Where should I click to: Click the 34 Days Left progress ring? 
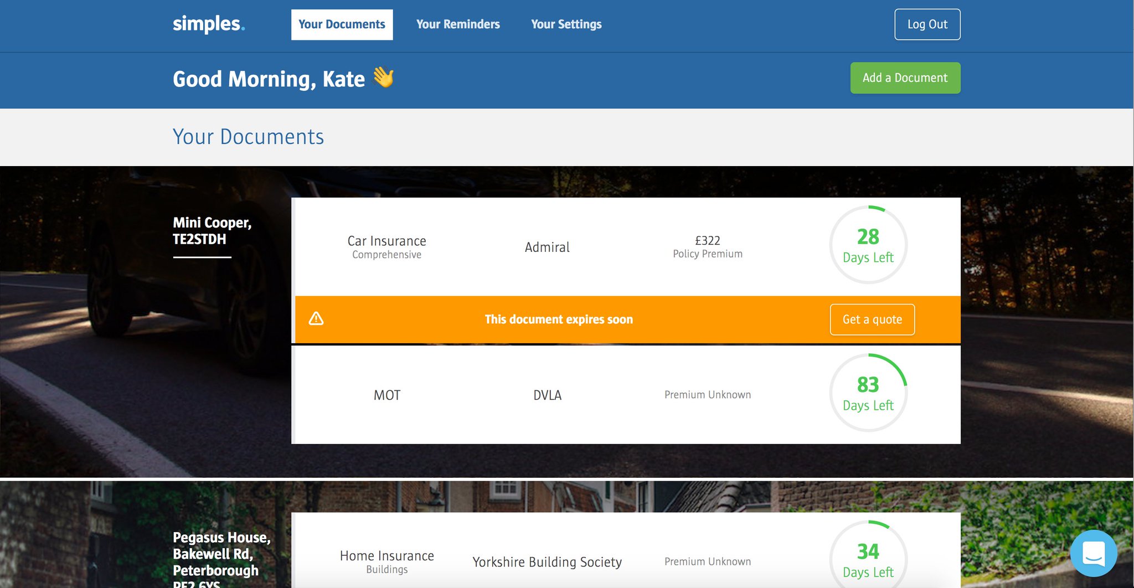[868, 555]
